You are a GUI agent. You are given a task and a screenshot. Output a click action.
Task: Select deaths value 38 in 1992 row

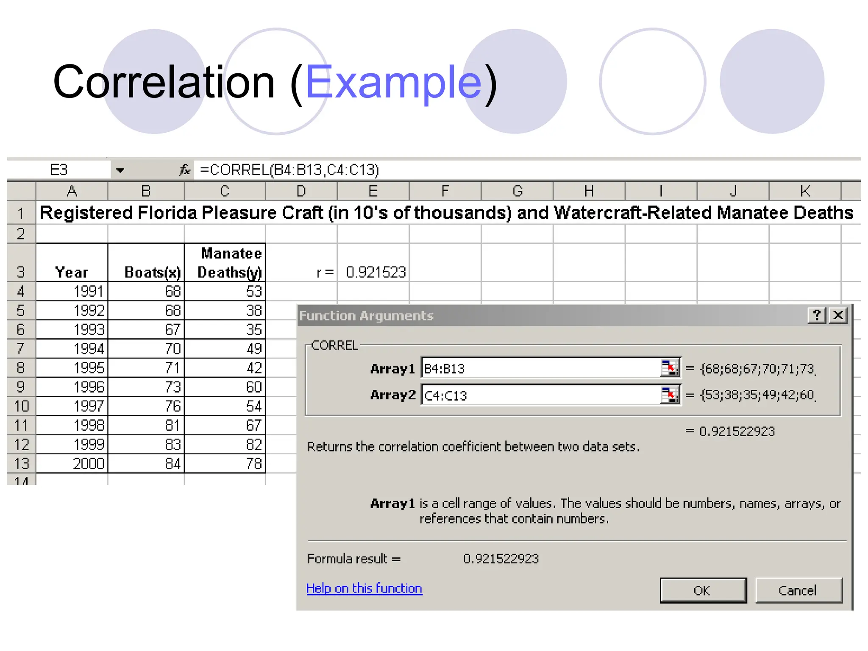pyautogui.click(x=225, y=311)
